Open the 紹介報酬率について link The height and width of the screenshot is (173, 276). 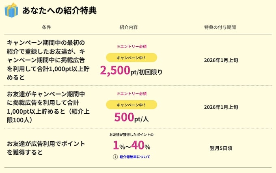[134, 157]
